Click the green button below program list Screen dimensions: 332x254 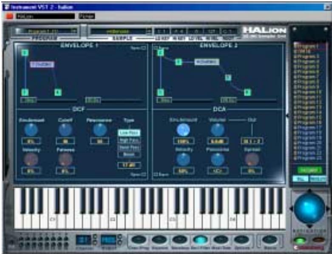tap(309, 170)
